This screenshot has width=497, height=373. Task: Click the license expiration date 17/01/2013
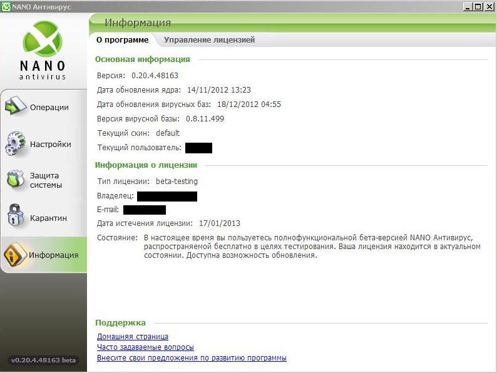point(220,223)
